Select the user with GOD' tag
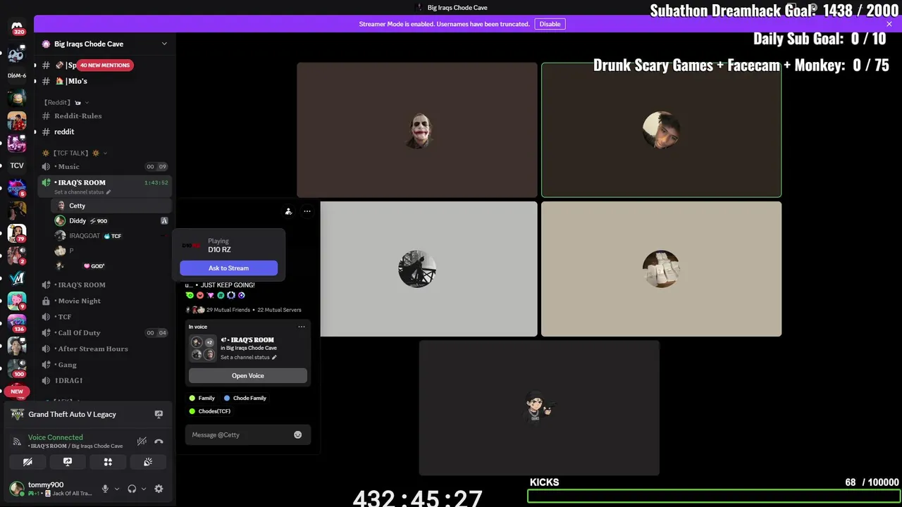902x507 pixels. 111,266
